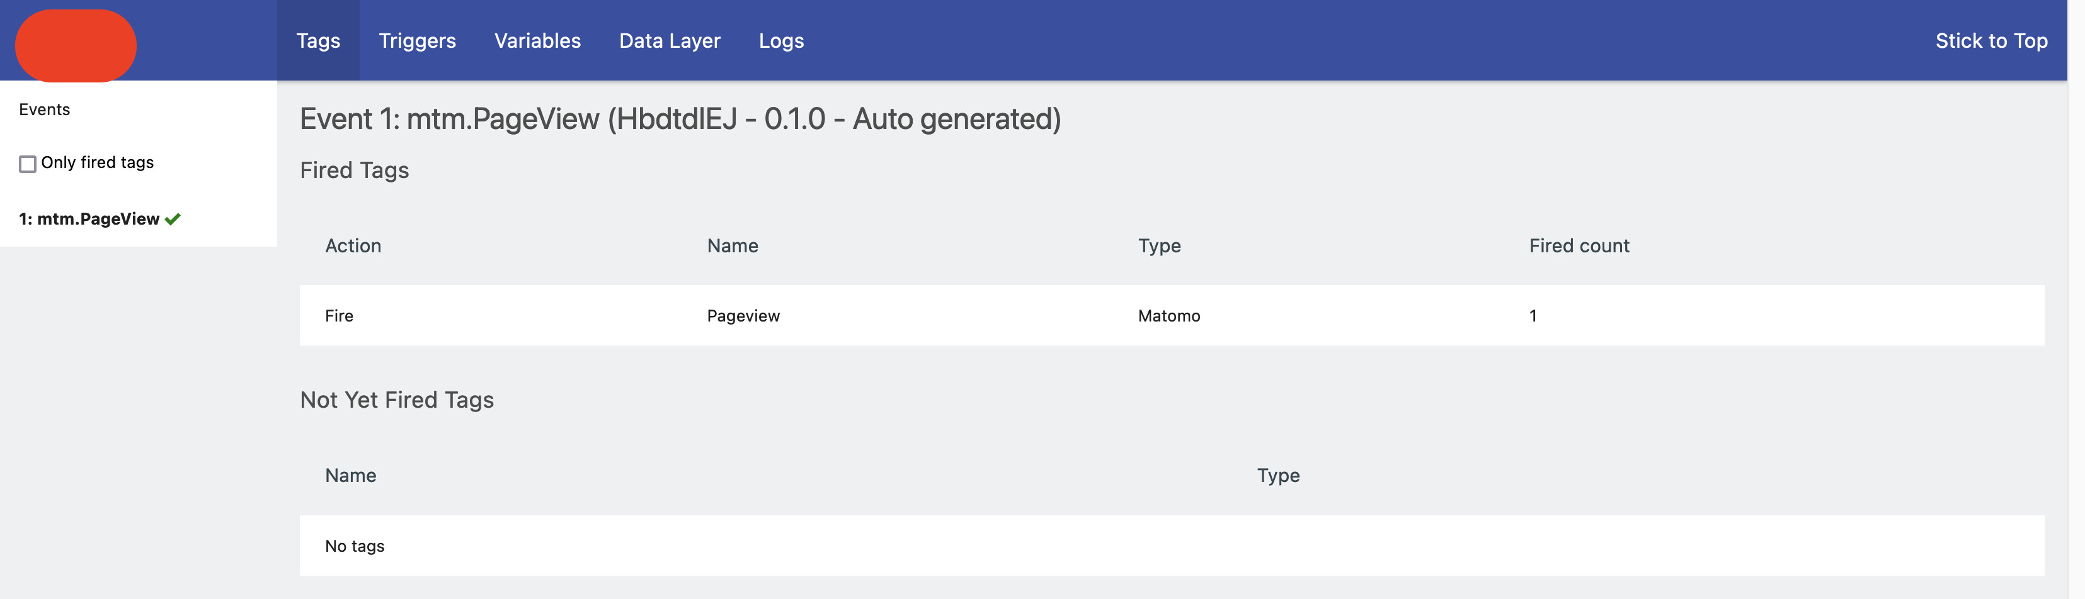This screenshot has width=2085, height=599.
Task: Open the Variables tab
Action: (537, 40)
